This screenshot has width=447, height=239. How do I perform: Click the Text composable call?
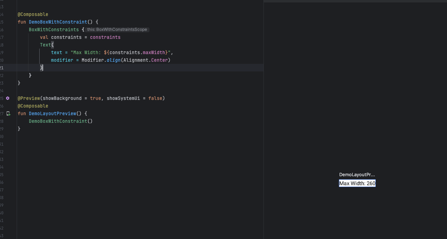(x=45, y=45)
